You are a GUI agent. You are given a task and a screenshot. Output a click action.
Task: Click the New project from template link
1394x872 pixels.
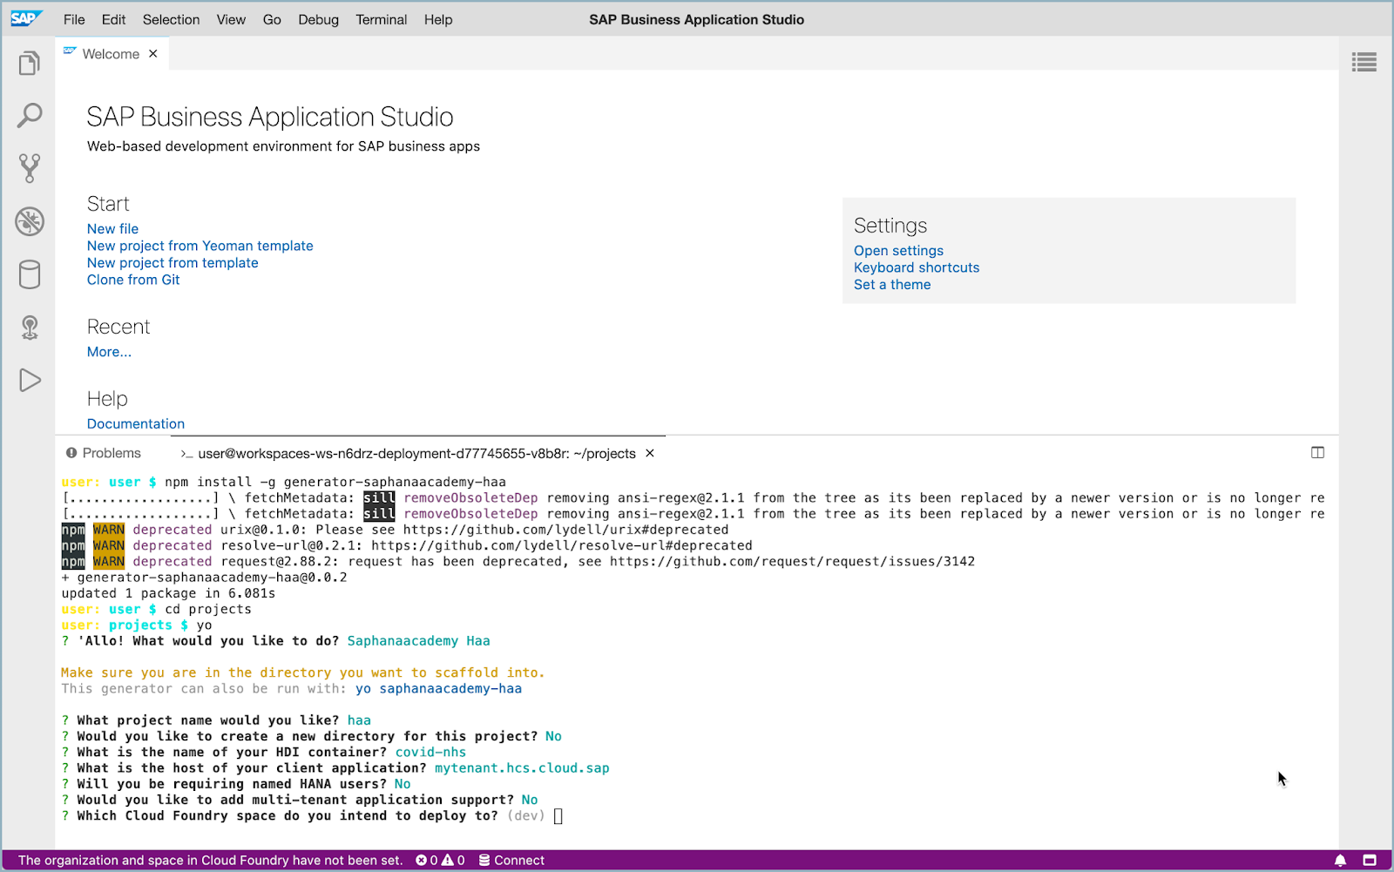click(x=173, y=263)
